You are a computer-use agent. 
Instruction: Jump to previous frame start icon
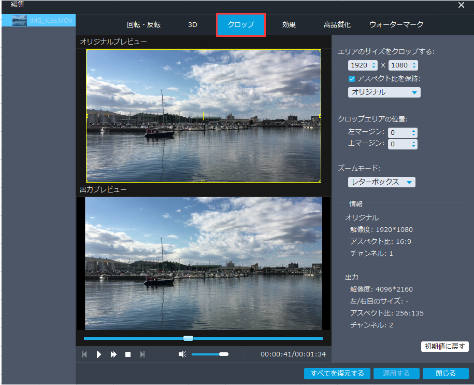[x=84, y=354]
